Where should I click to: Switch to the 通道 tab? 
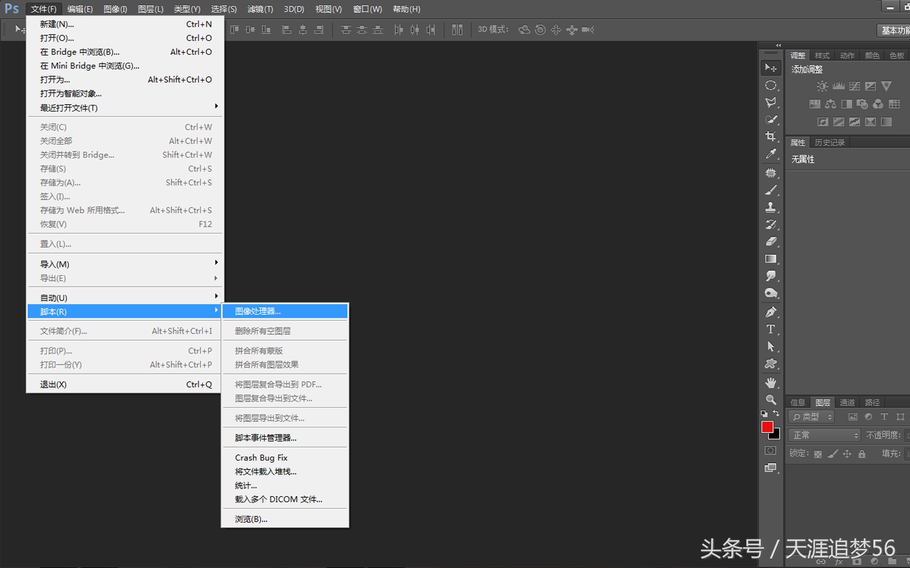[847, 403]
